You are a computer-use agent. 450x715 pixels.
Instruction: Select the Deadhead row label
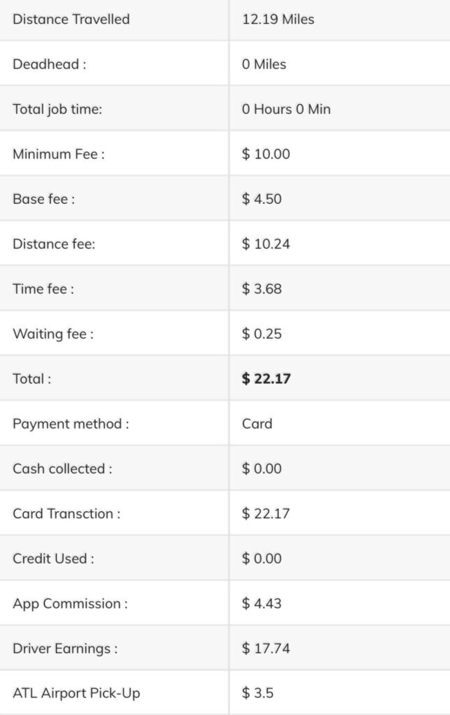(50, 64)
